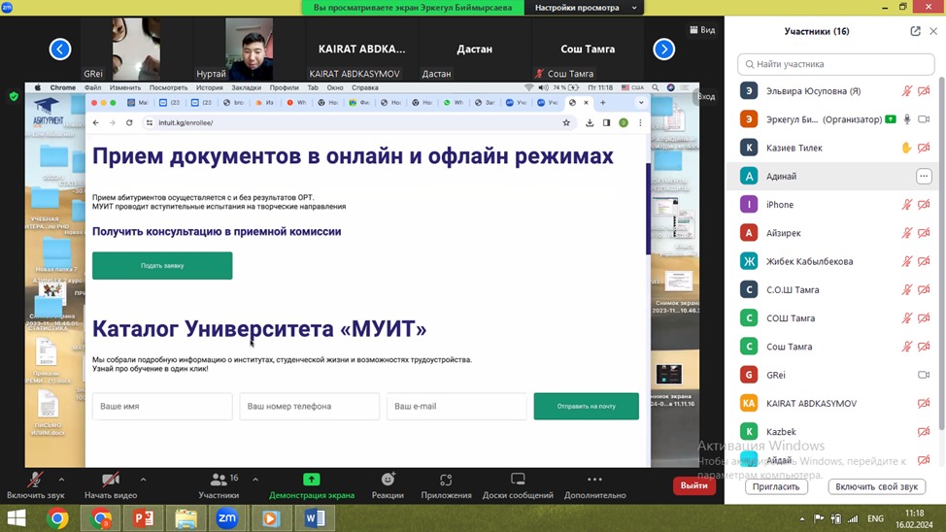Click the ENG language indicator
This screenshot has width=946, height=532.
pyautogui.click(x=875, y=518)
